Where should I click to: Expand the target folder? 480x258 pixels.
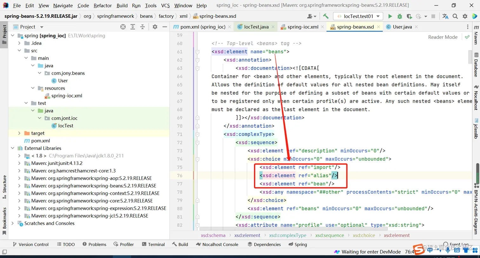point(19,133)
